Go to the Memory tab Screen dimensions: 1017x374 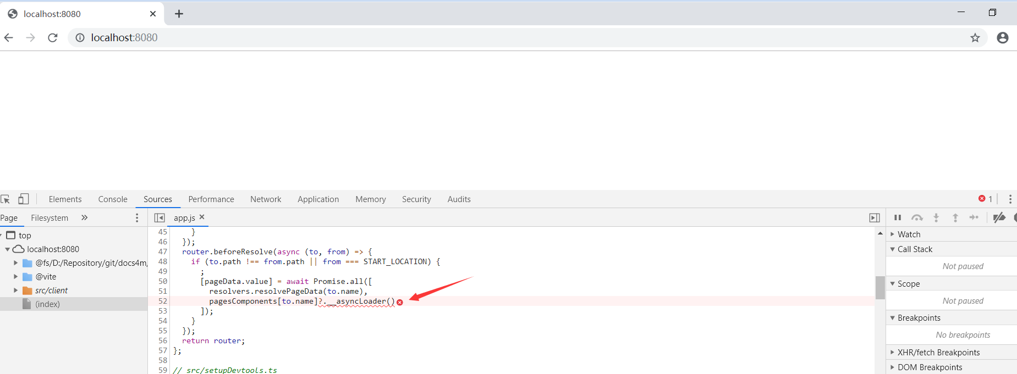point(371,199)
